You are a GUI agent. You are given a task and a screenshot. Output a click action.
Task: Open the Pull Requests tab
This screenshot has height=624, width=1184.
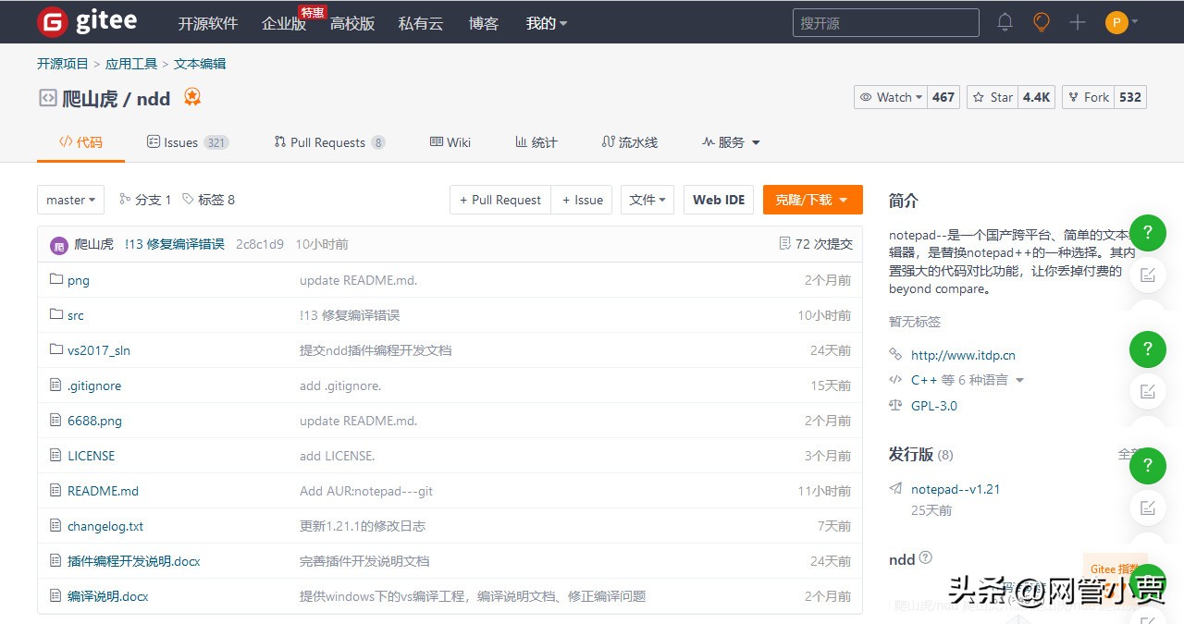point(329,142)
